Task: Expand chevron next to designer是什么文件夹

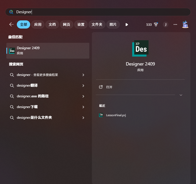Action: pos(83,118)
